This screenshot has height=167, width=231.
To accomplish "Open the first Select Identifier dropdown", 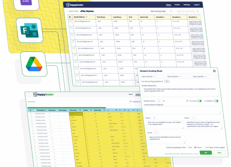I will click(148, 77).
